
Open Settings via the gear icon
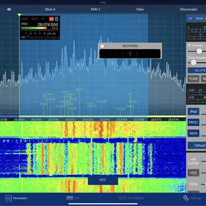coord(186,198)
